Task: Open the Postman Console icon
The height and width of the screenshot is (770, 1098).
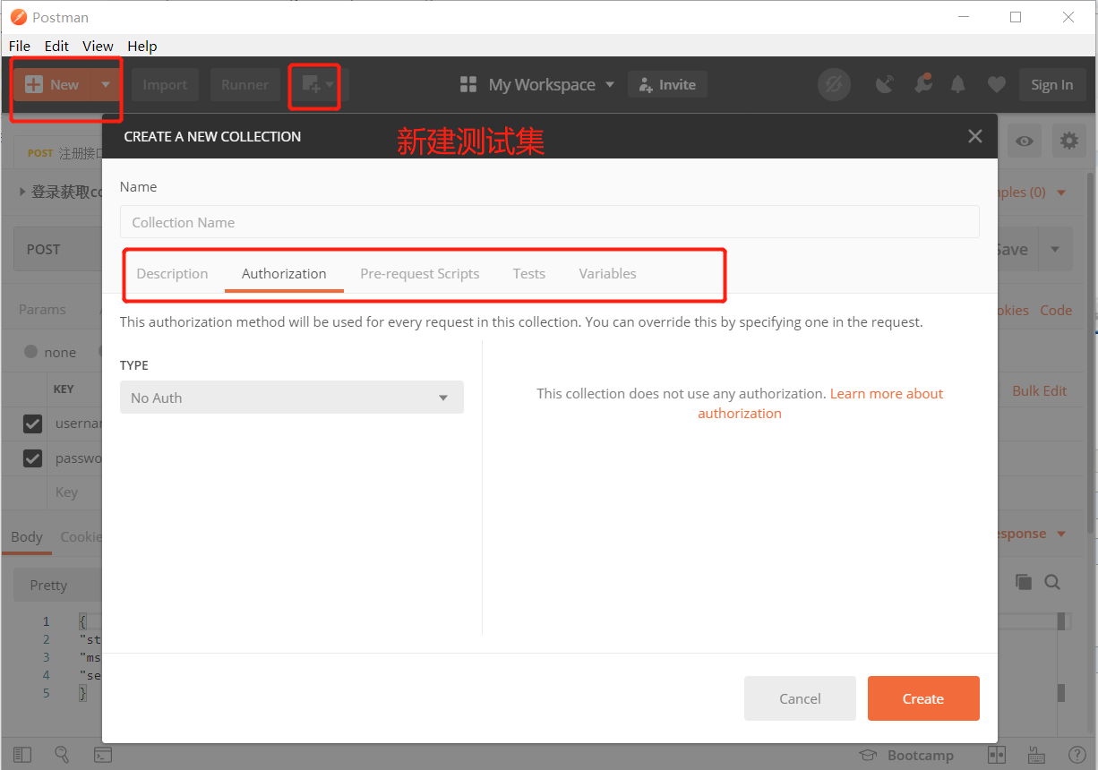Action: pos(103,755)
